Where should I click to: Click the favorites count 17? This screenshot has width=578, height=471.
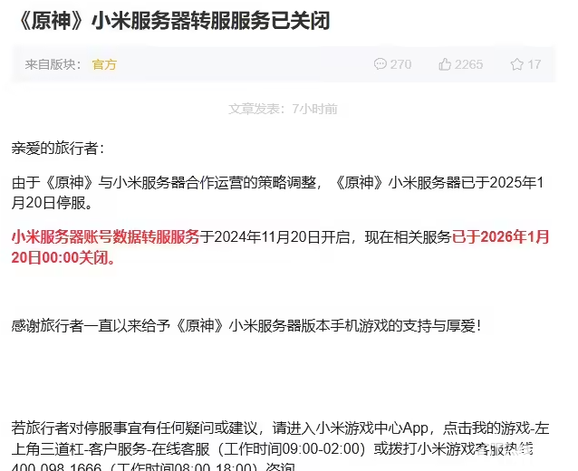click(x=535, y=64)
